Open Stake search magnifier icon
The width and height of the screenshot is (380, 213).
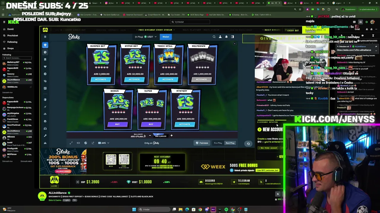tap(214, 37)
